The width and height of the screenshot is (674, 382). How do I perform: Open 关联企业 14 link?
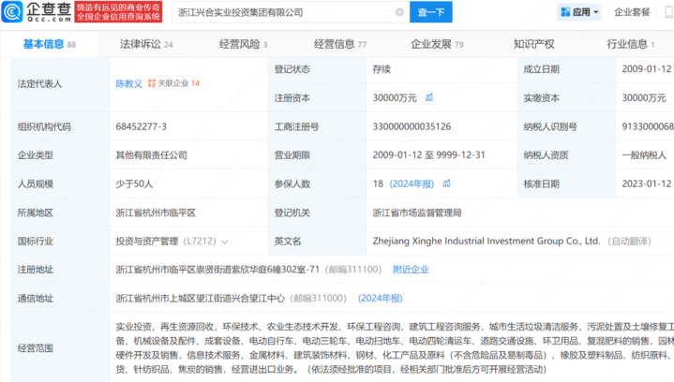pyautogui.click(x=174, y=83)
